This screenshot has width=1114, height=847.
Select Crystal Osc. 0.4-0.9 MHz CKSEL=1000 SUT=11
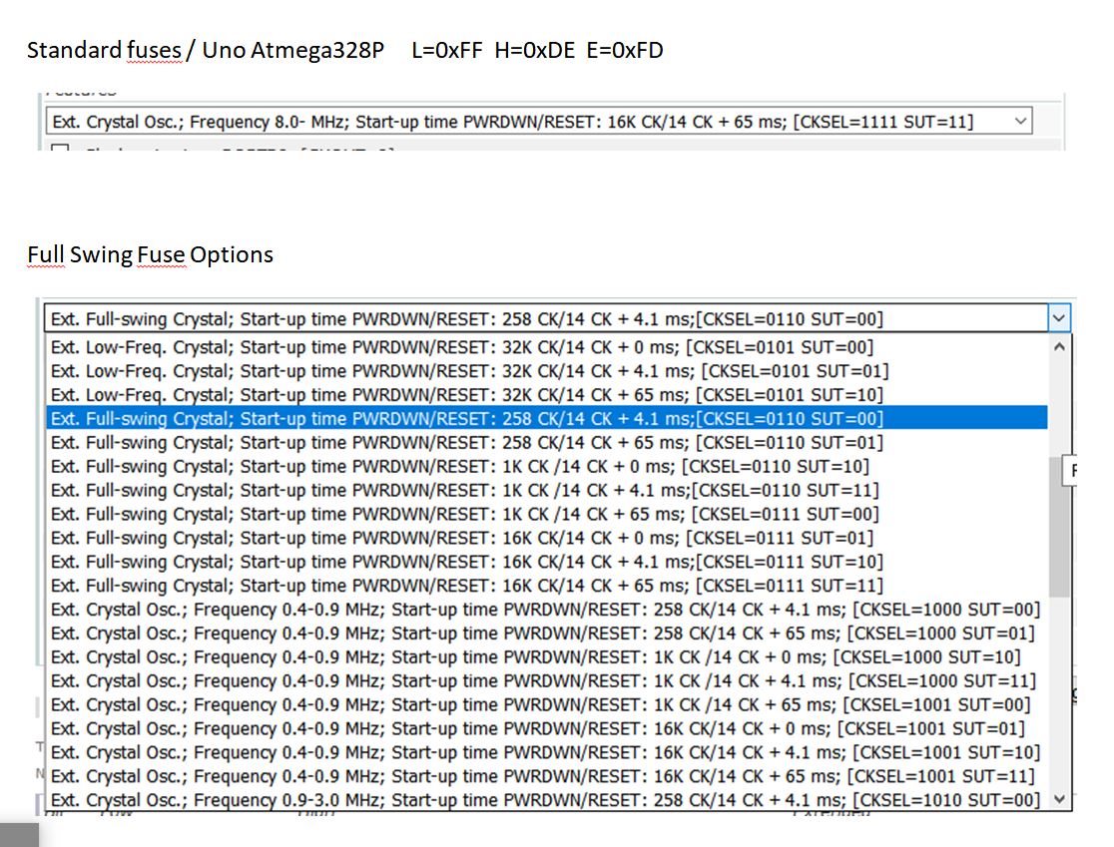546,680
